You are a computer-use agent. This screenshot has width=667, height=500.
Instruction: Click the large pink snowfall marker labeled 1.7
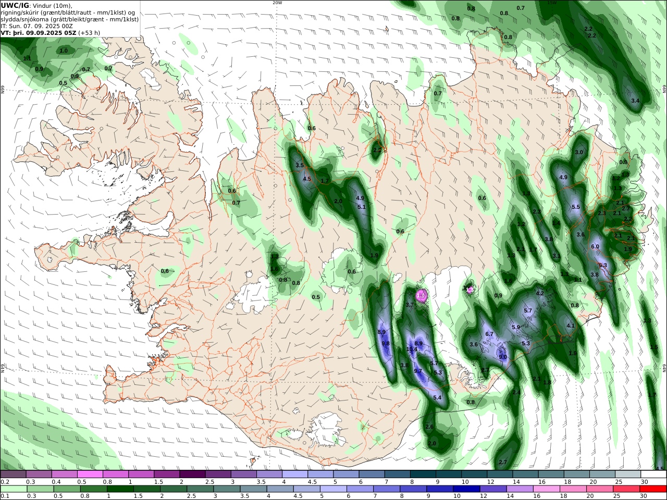(421, 296)
